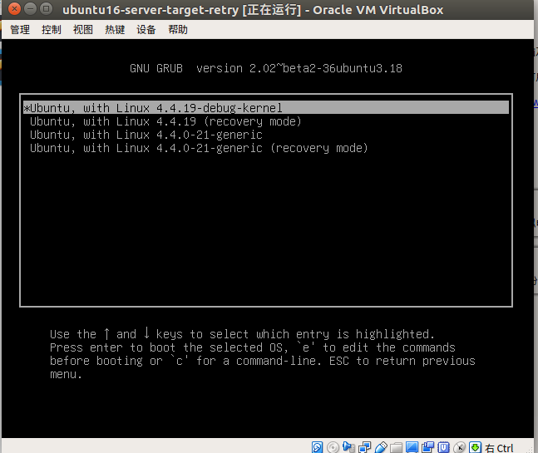Click the green arrow keyboard capture icon

(x=475, y=447)
